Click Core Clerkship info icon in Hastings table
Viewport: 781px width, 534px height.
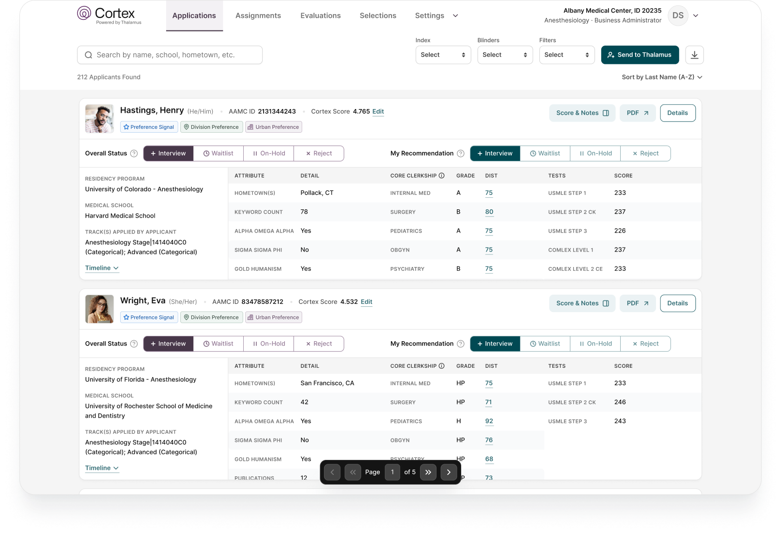point(441,176)
